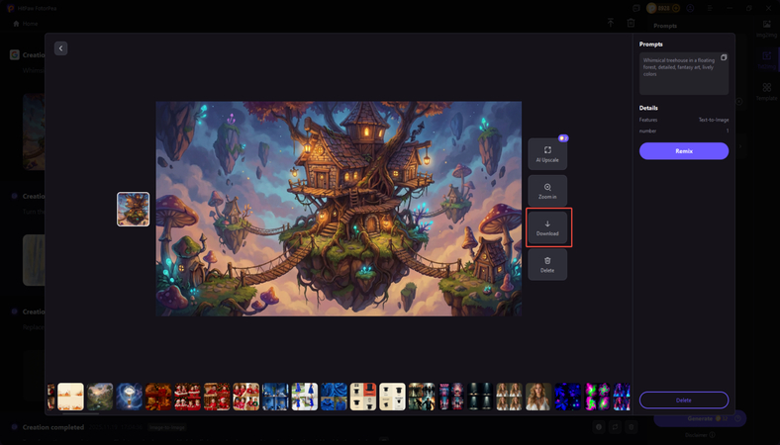Click the Zoom in magnifier button
The width and height of the screenshot is (780, 445).
pos(547,191)
